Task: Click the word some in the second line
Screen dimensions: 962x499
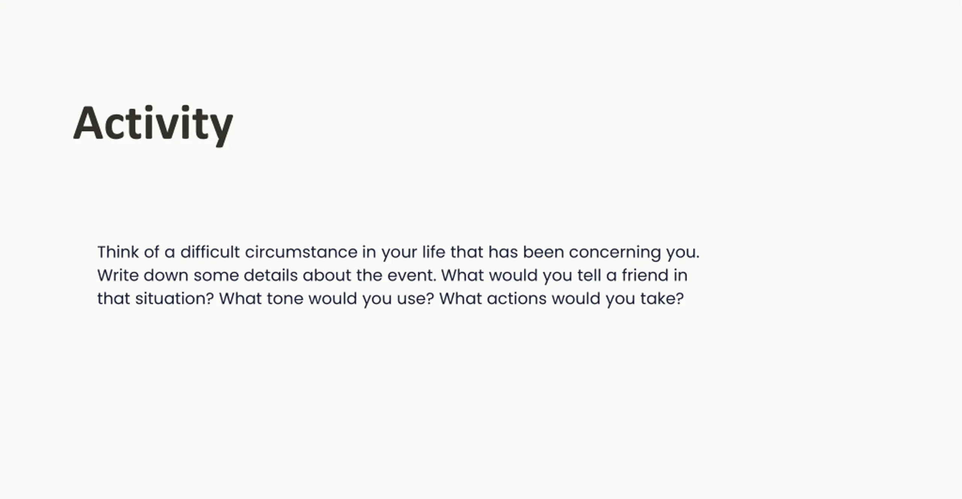Action: click(216, 276)
